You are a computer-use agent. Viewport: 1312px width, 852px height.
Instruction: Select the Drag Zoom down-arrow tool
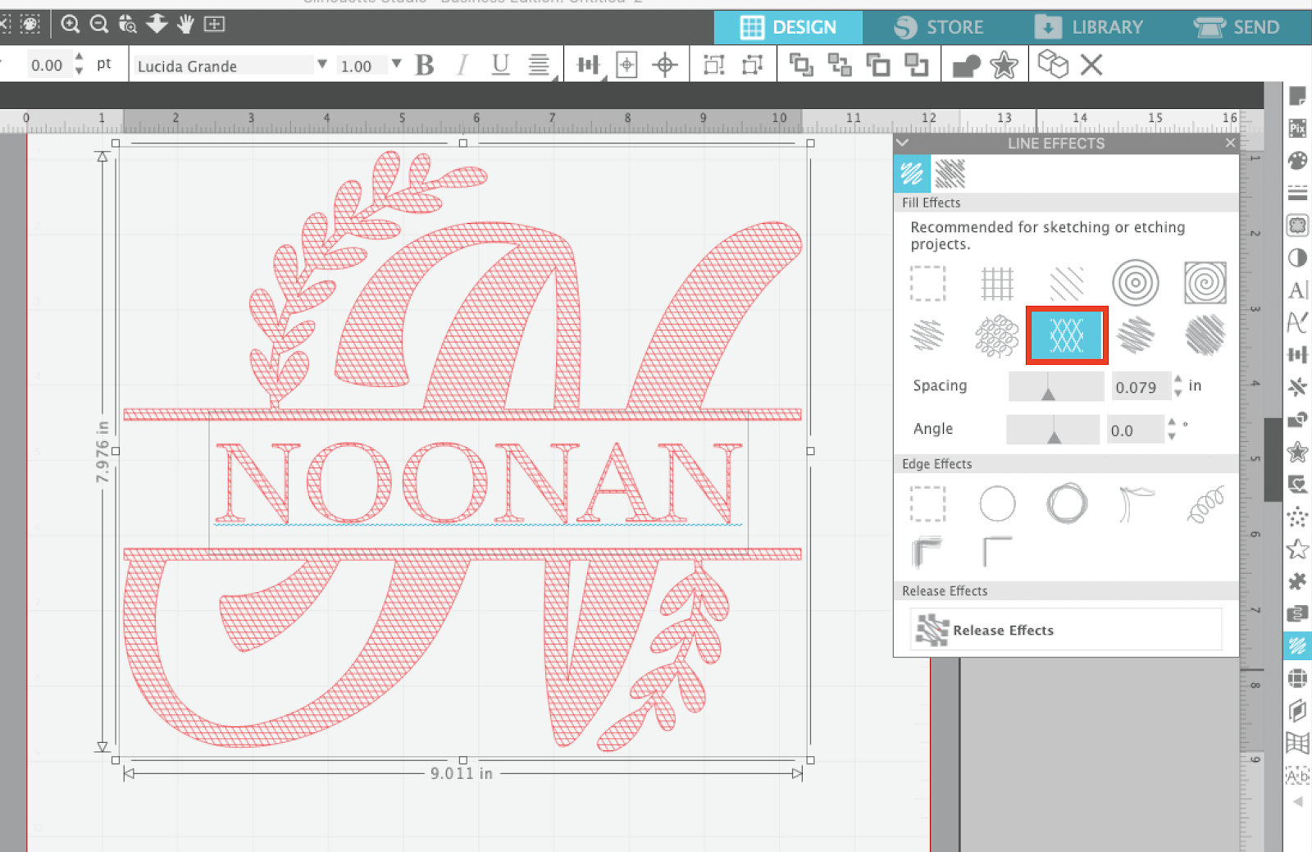tap(157, 24)
